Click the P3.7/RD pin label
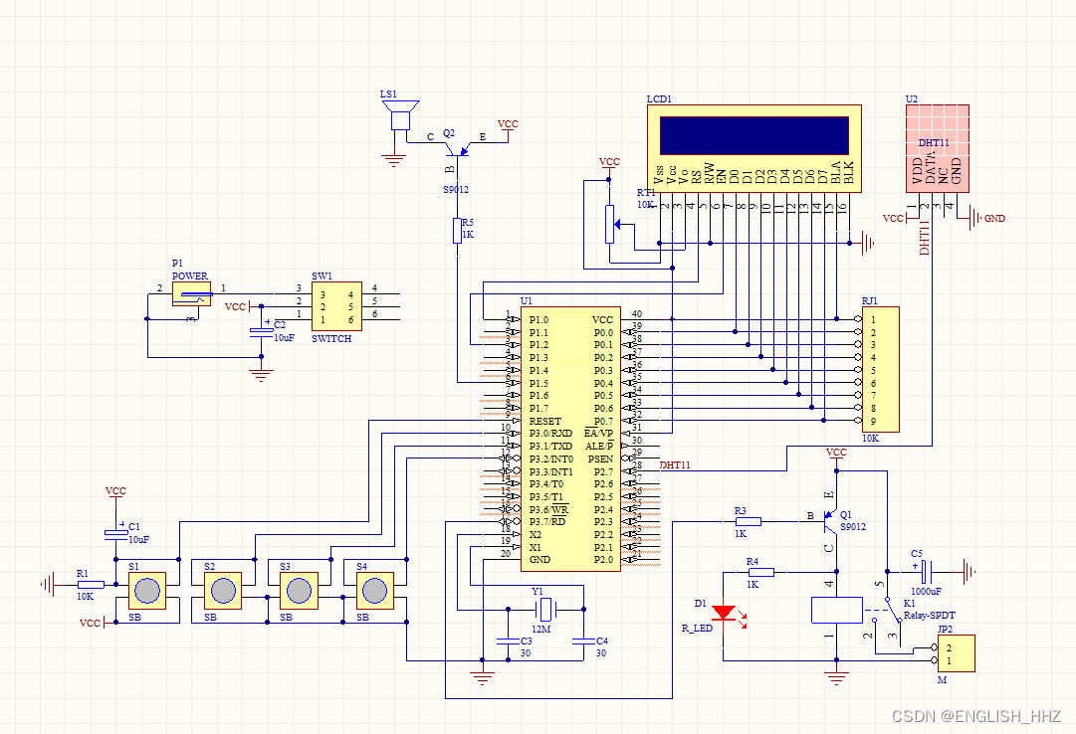 pyautogui.click(x=547, y=521)
